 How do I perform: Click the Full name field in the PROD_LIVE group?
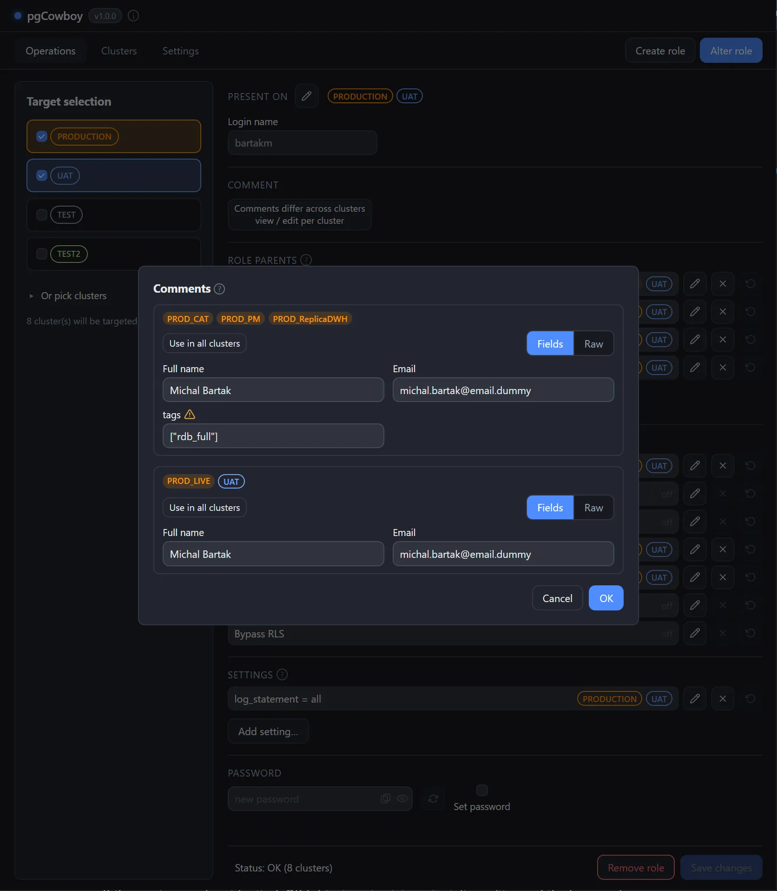tap(273, 554)
